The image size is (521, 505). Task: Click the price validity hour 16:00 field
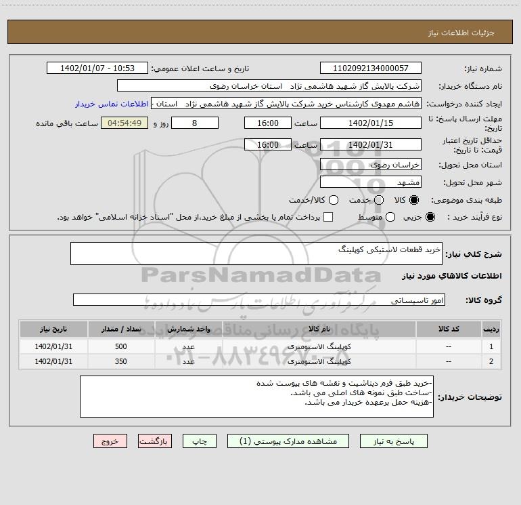268,145
